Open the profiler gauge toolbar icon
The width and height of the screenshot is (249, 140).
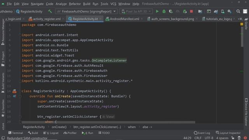[x=177, y=11]
